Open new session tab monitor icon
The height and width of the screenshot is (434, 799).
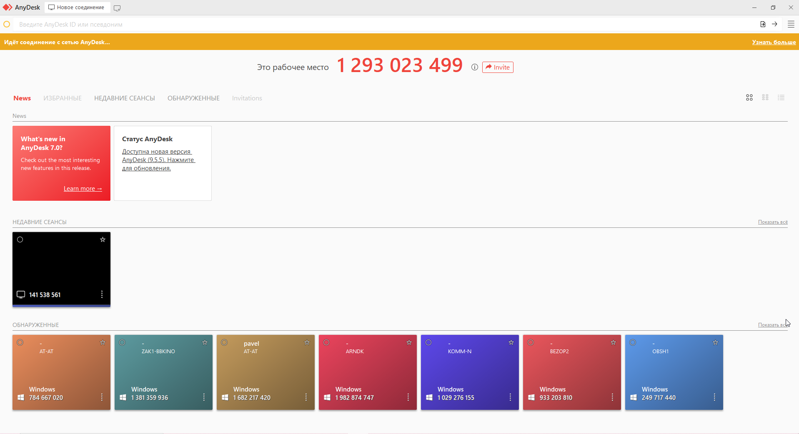coord(117,8)
